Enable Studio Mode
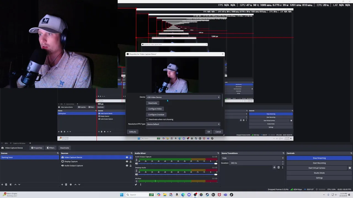The width and height of the screenshot is (353, 198). 319,173
